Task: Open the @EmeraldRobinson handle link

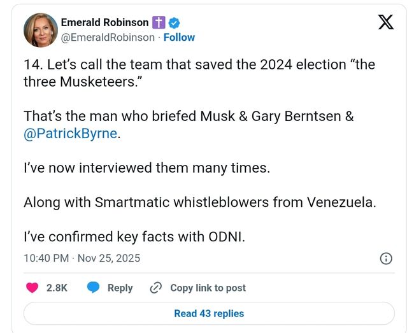Action: (108, 38)
